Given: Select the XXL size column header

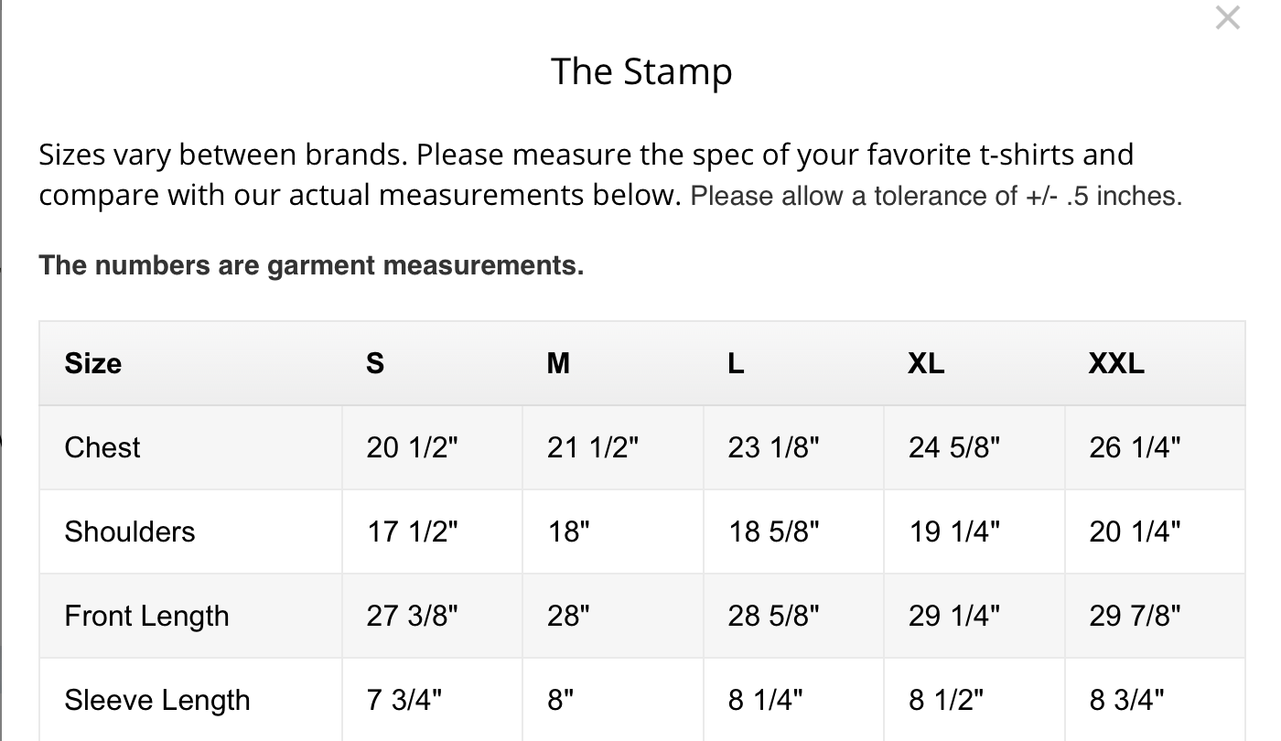Looking at the screenshot, I should click(1116, 363).
